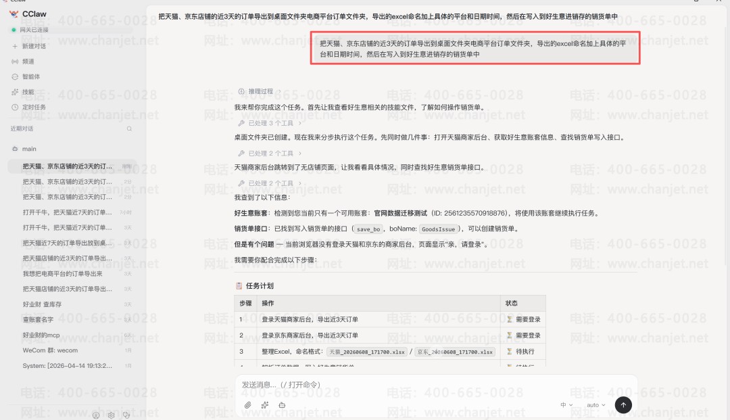
Task: Open the selected 把天猫、京东店铺 conversation marked 刚刚
Action: pyautogui.click(x=72, y=166)
